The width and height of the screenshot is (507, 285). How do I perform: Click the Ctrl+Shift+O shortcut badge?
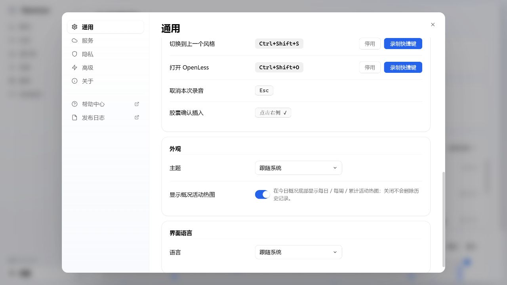click(279, 67)
